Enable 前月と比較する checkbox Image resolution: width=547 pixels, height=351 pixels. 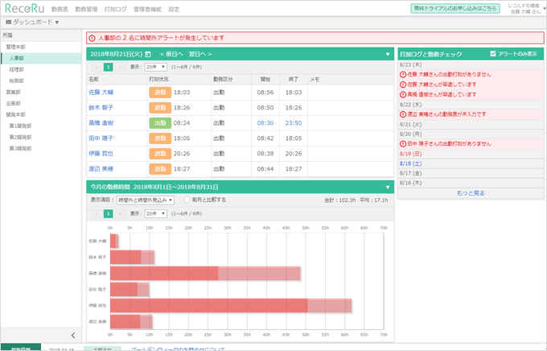[x=187, y=200]
